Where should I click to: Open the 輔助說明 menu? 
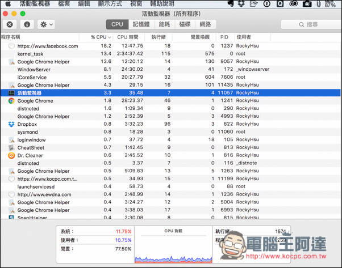(x=162, y=4)
